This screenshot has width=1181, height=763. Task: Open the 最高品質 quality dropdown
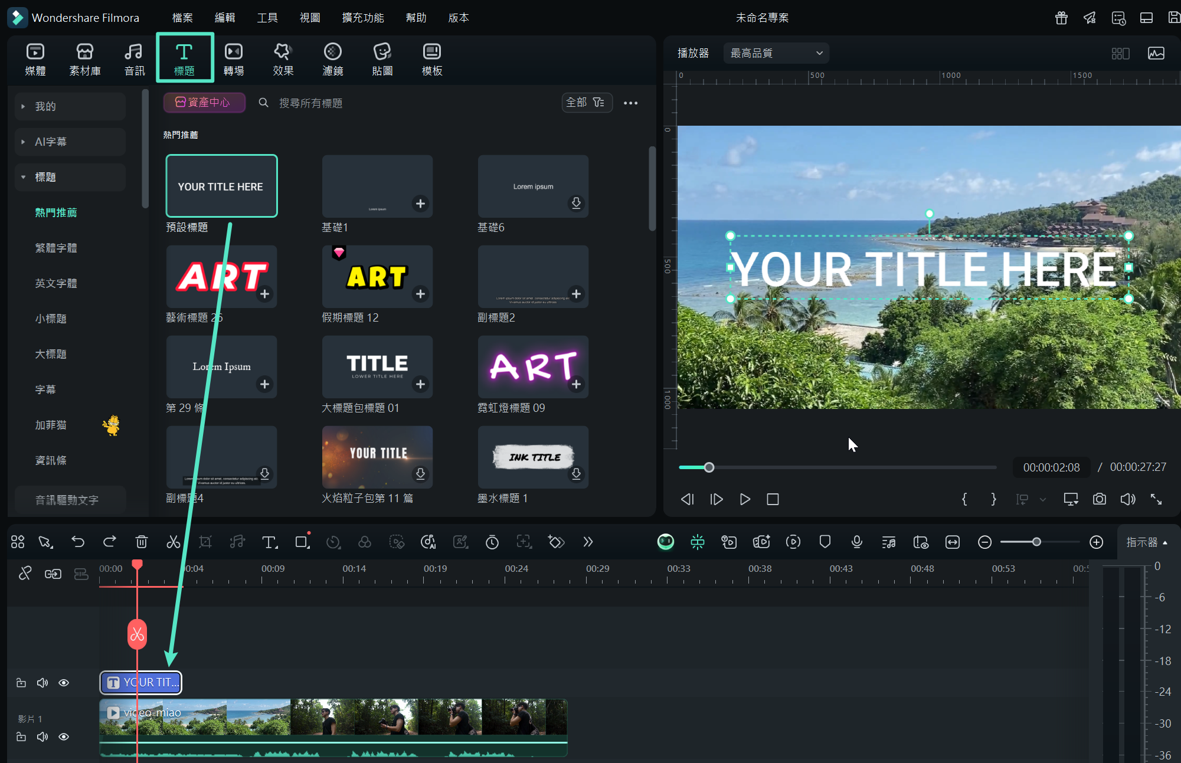coord(776,53)
